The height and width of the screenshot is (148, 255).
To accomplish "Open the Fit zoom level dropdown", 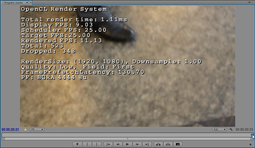I will tap(37, 129).
